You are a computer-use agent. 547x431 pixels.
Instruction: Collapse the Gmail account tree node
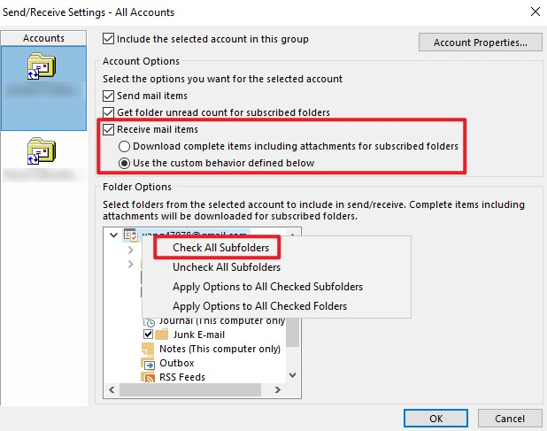coord(113,235)
